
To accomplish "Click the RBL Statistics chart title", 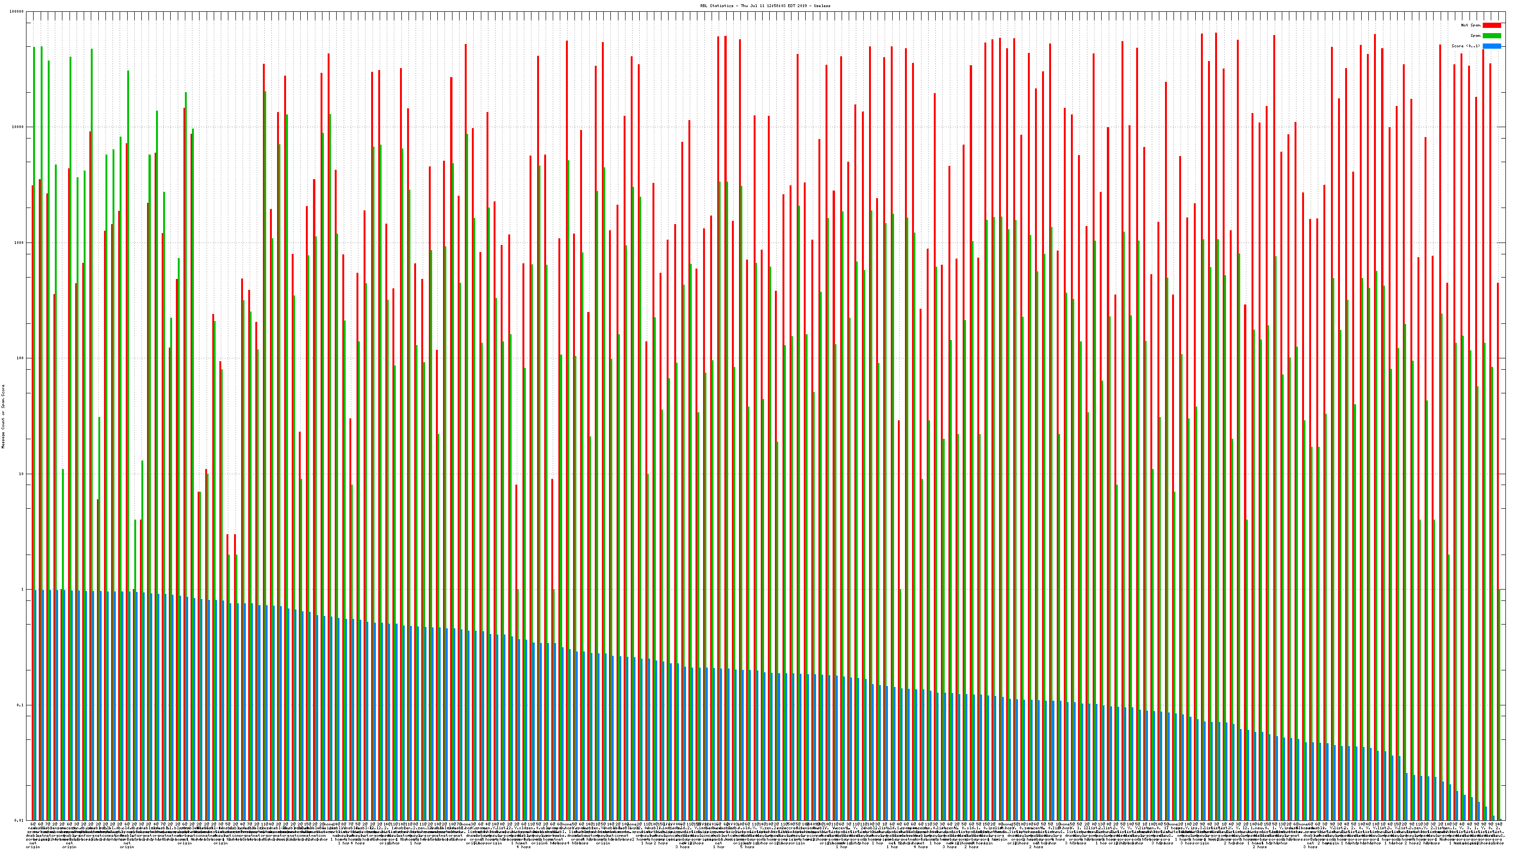I will (765, 6).
